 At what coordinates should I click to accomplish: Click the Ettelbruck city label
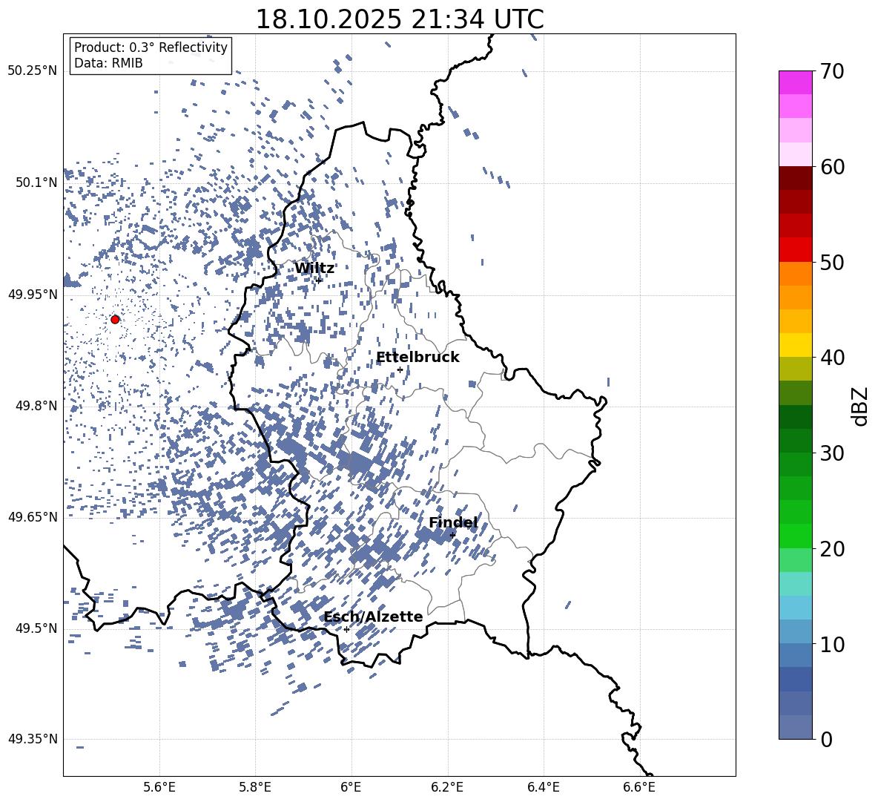(417, 358)
